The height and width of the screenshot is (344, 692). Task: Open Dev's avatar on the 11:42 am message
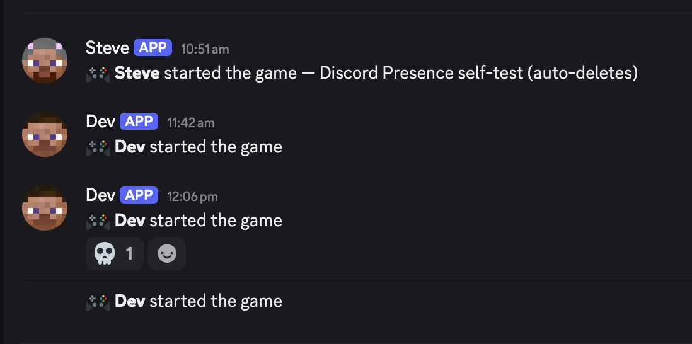point(45,134)
